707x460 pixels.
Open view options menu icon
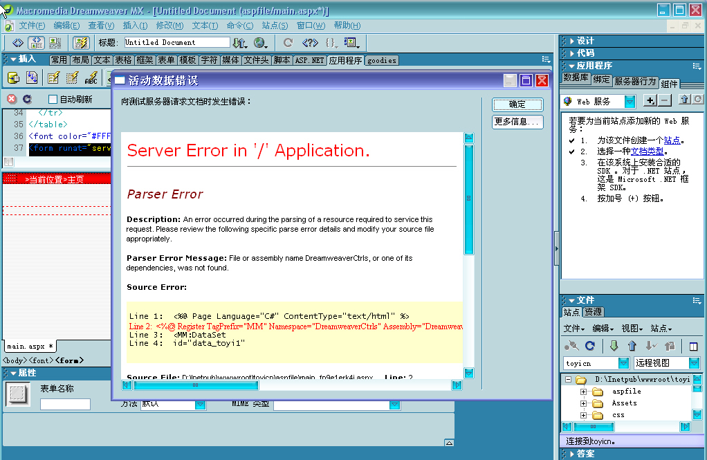tap(351, 43)
